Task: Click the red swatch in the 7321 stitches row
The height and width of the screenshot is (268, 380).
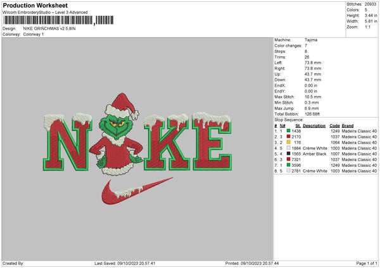Action: point(288,159)
